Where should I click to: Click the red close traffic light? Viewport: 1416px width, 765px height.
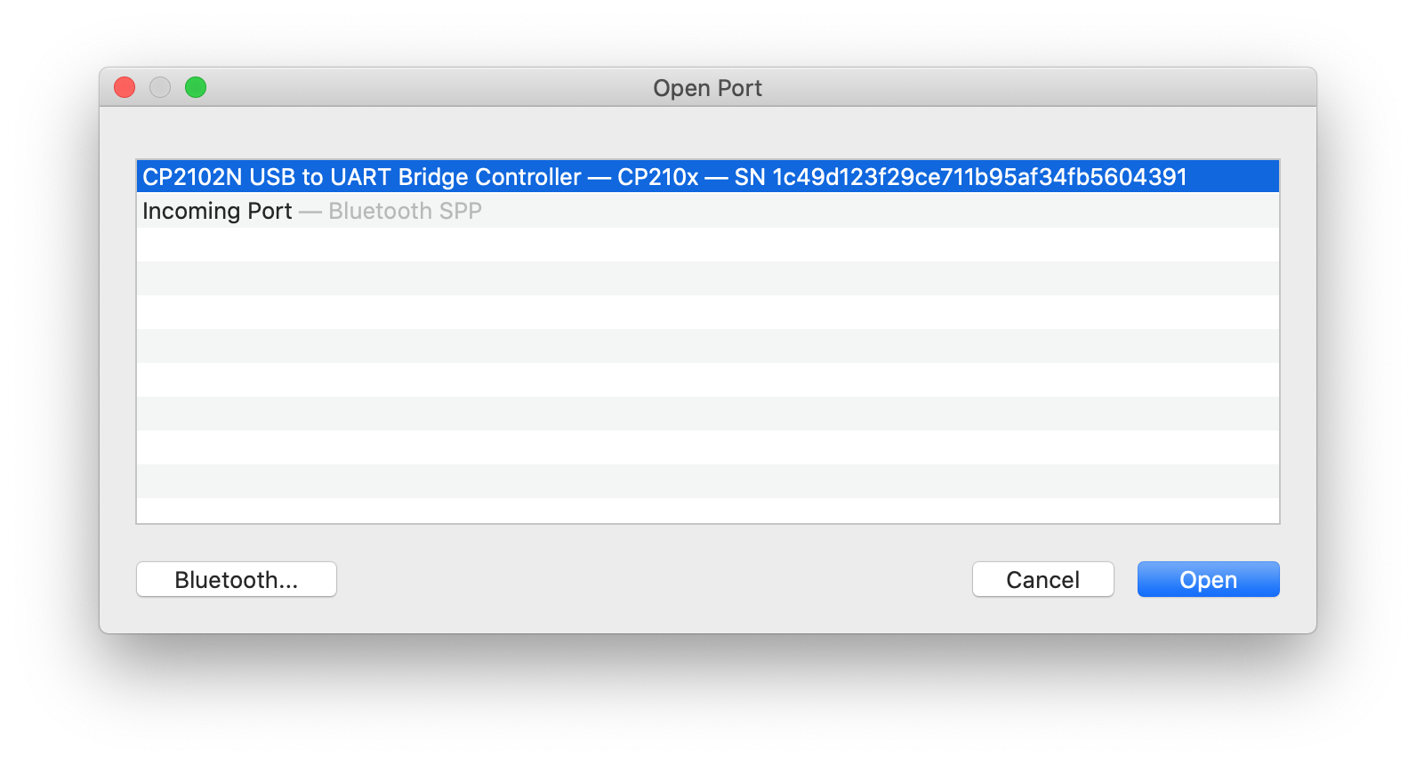coord(124,87)
